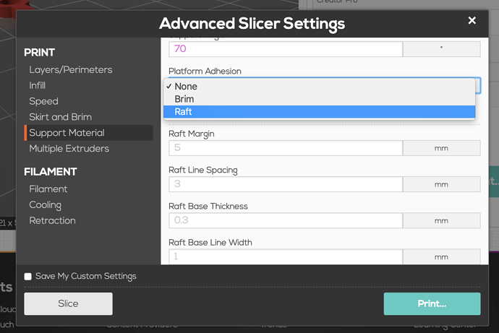Click the Raft Base Line Width label
Image resolution: width=499 pixels, height=333 pixels.
(x=210, y=243)
